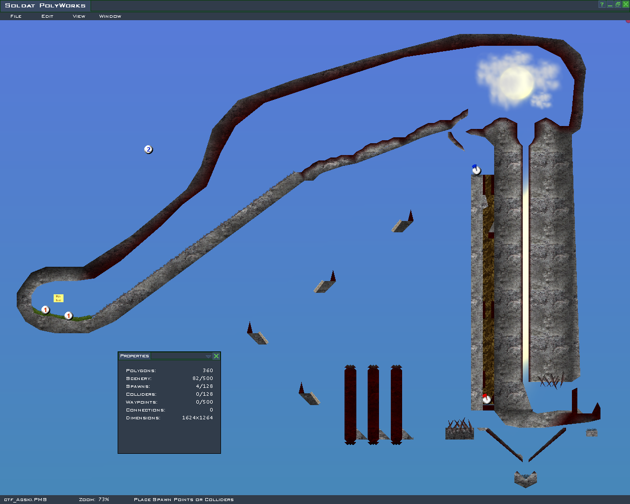Click the ctf_Agski.PMS filename in the status bar
The height and width of the screenshot is (504, 630).
click(x=25, y=500)
